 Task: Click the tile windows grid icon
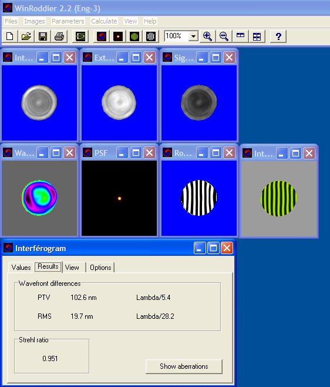257,36
